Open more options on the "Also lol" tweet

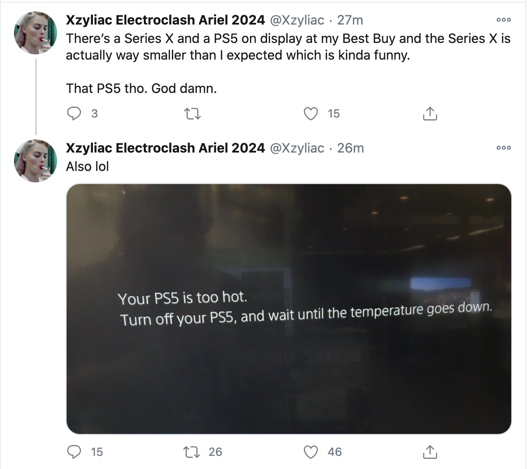(x=503, y=148)
